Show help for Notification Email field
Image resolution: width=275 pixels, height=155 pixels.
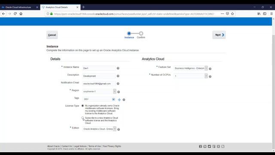click(x=118, y=84)
